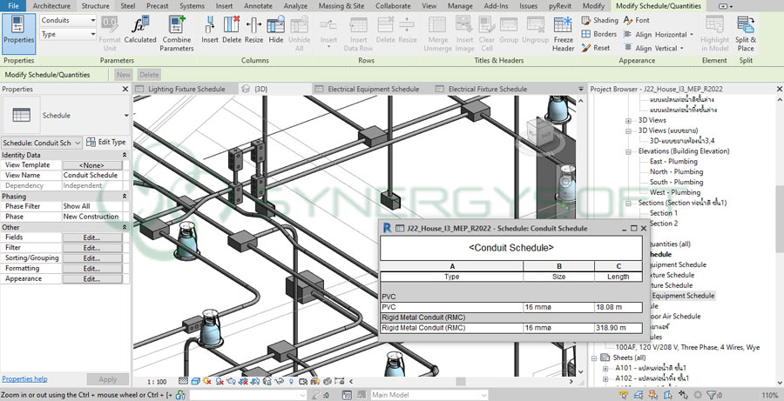Add a Calculated parameter
Image resolution: width=784 pixels, height=401 pixels.
pos(140,28)
